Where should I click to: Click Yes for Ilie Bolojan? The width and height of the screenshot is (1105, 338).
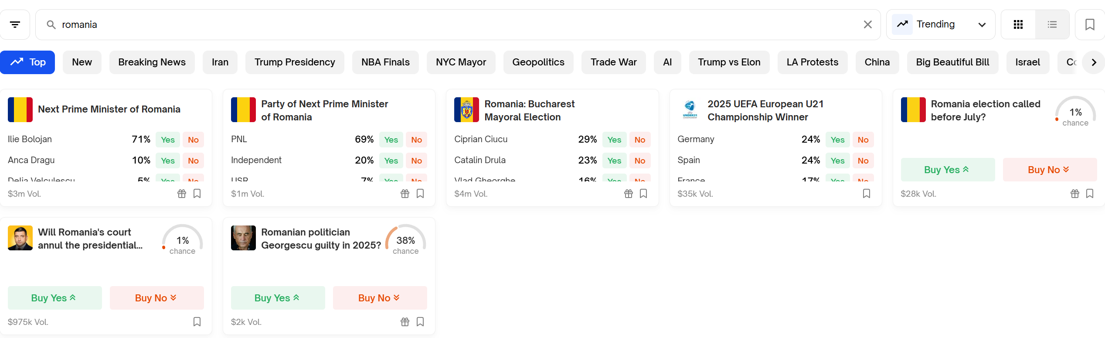[167, 140]
